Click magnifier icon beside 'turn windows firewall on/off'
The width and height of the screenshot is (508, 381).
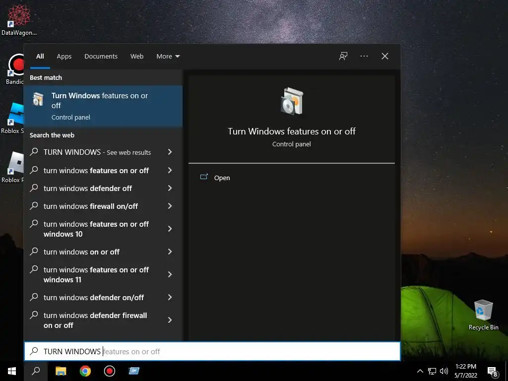click(x=34, y=206)
